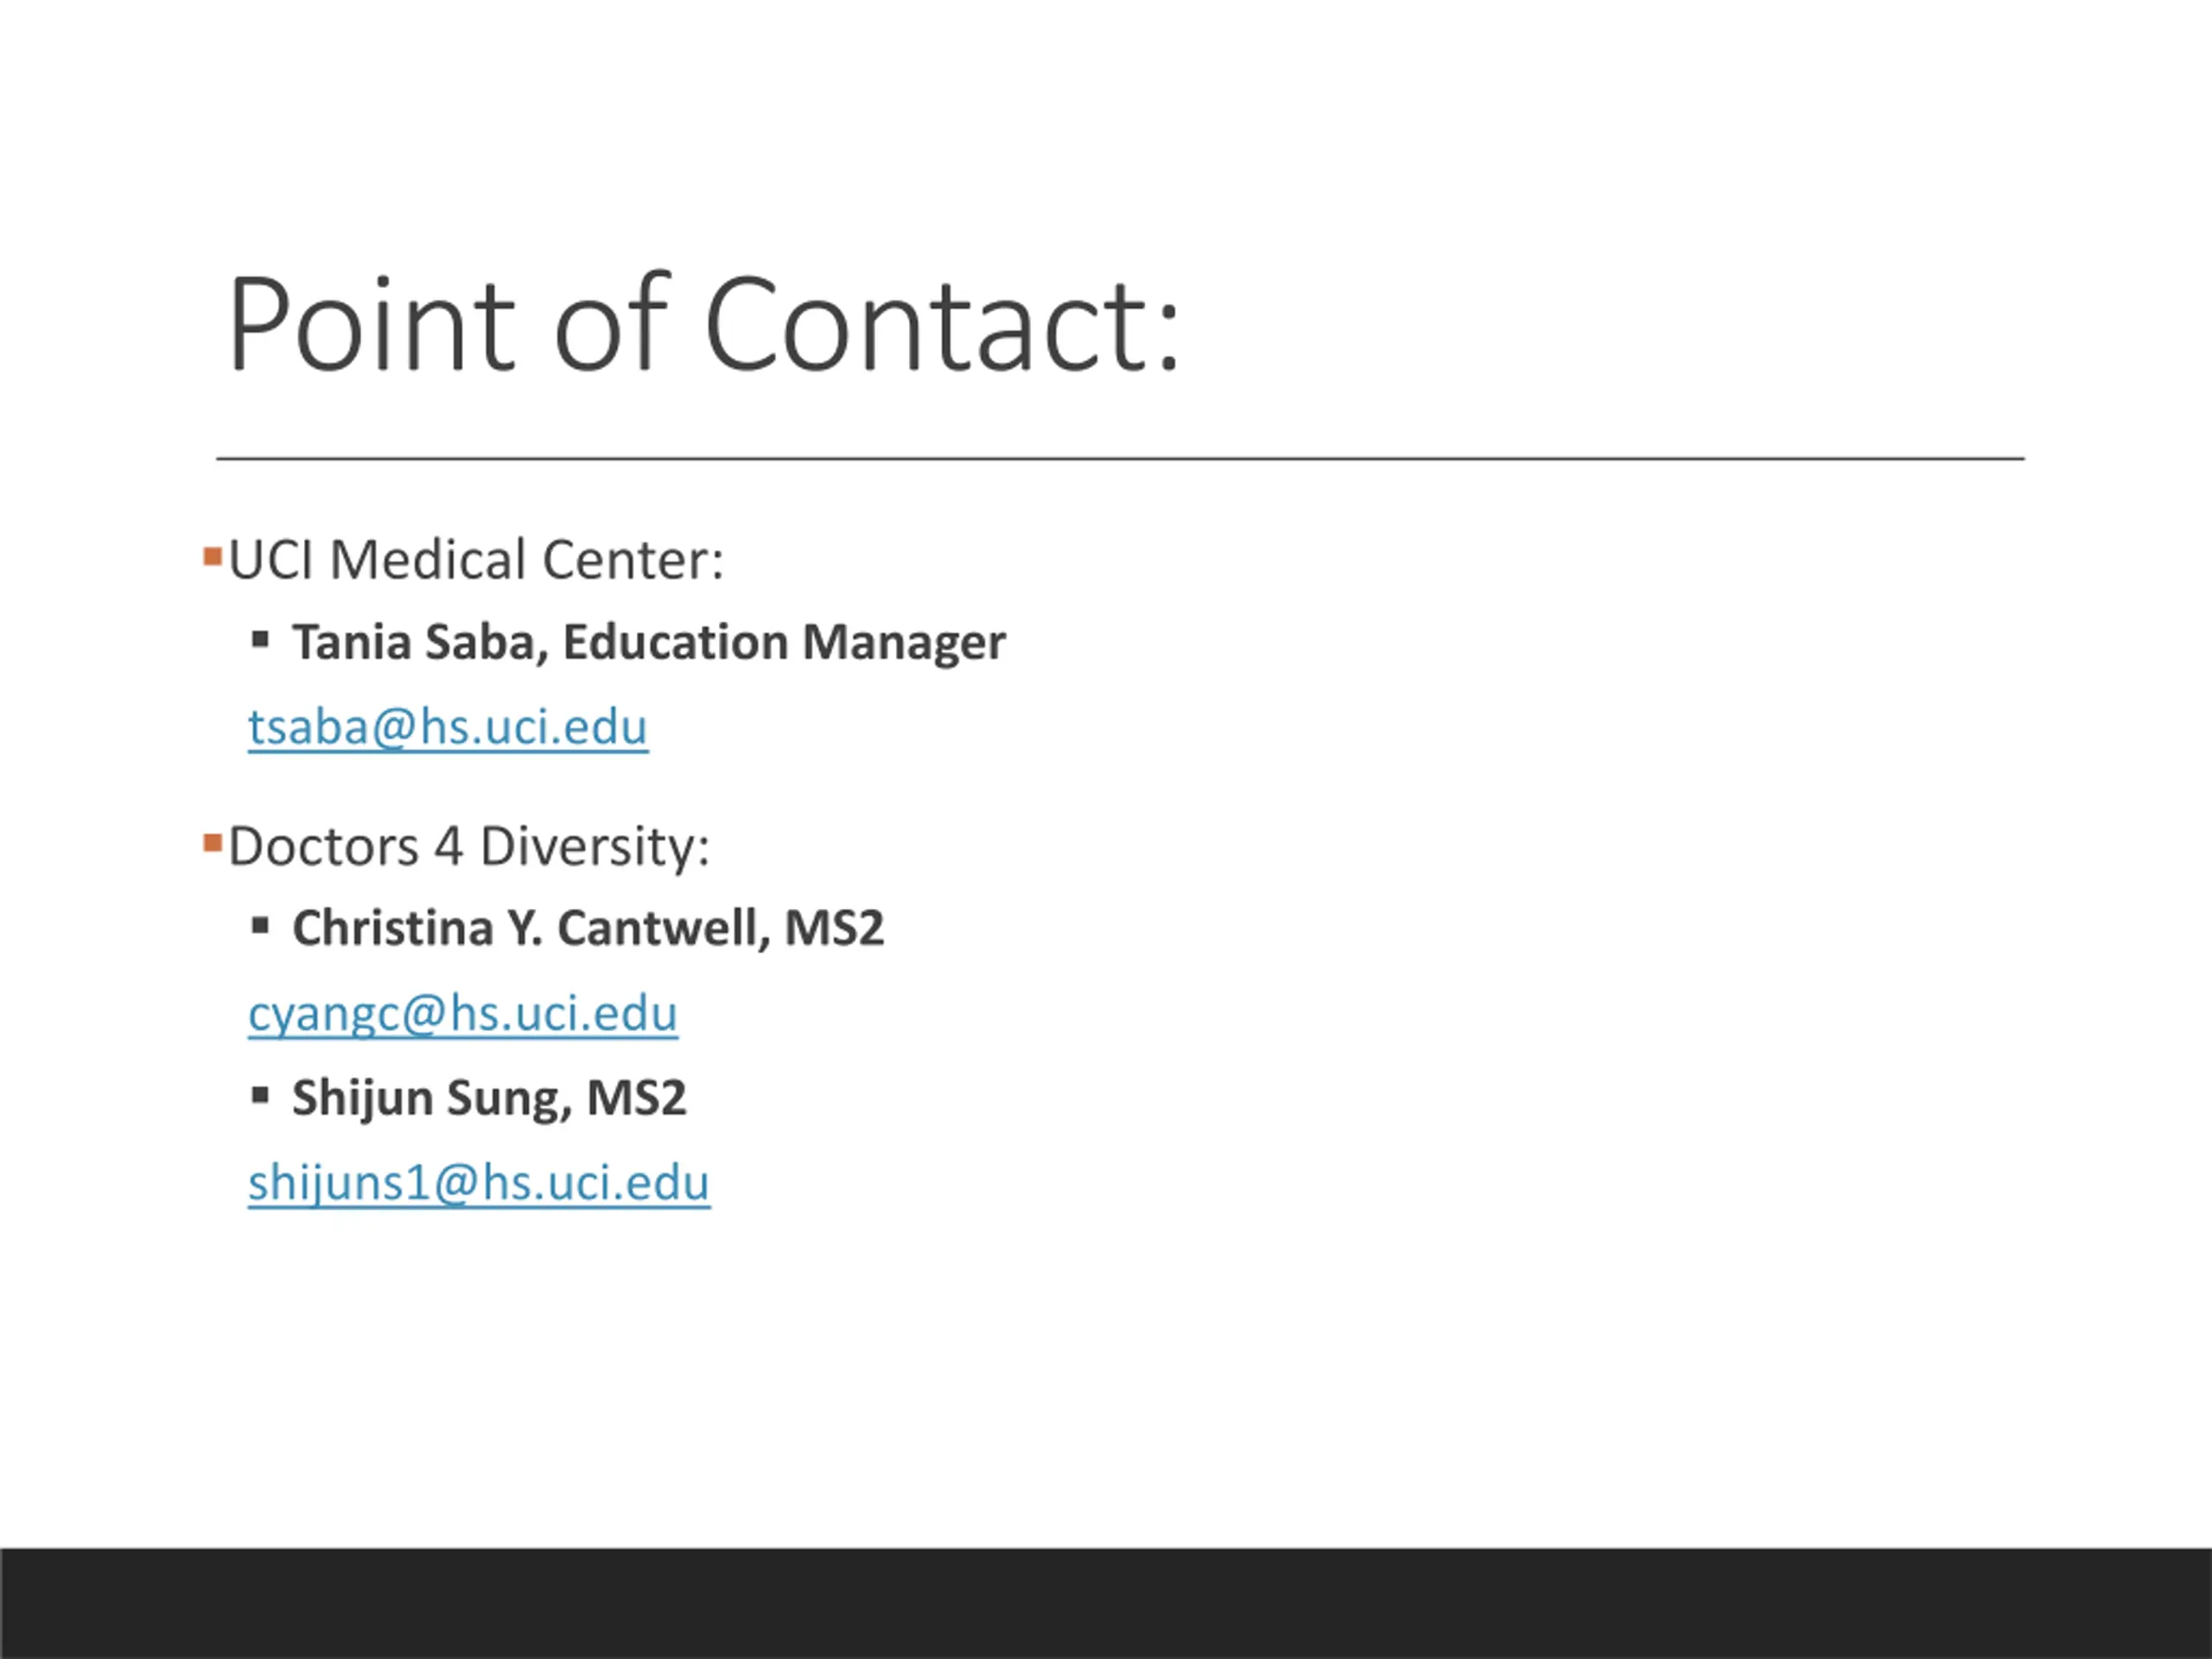Viewport: 2212px width, 1659px height.
Task: Click the Christina Y. Cantwell, MS2 text
Action: click(588, 928)
